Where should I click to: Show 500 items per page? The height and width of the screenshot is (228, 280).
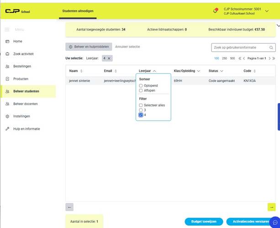click(x=232, y=58)
